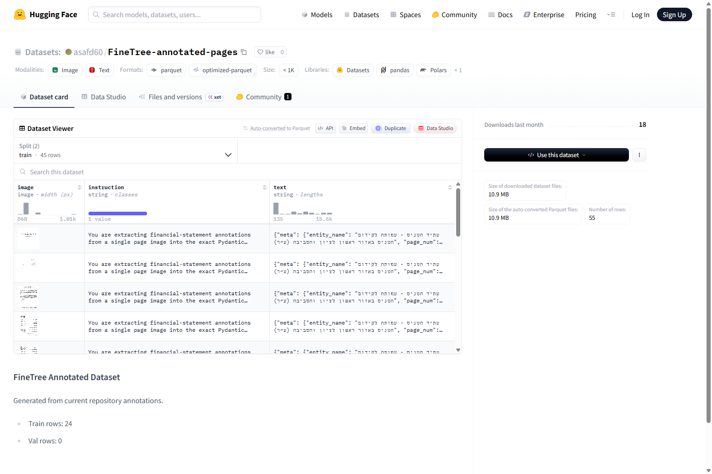
Task: Open the FineTree-annotated-pages dataset title link
Action: pyautogui.click(x=172, y=52)
